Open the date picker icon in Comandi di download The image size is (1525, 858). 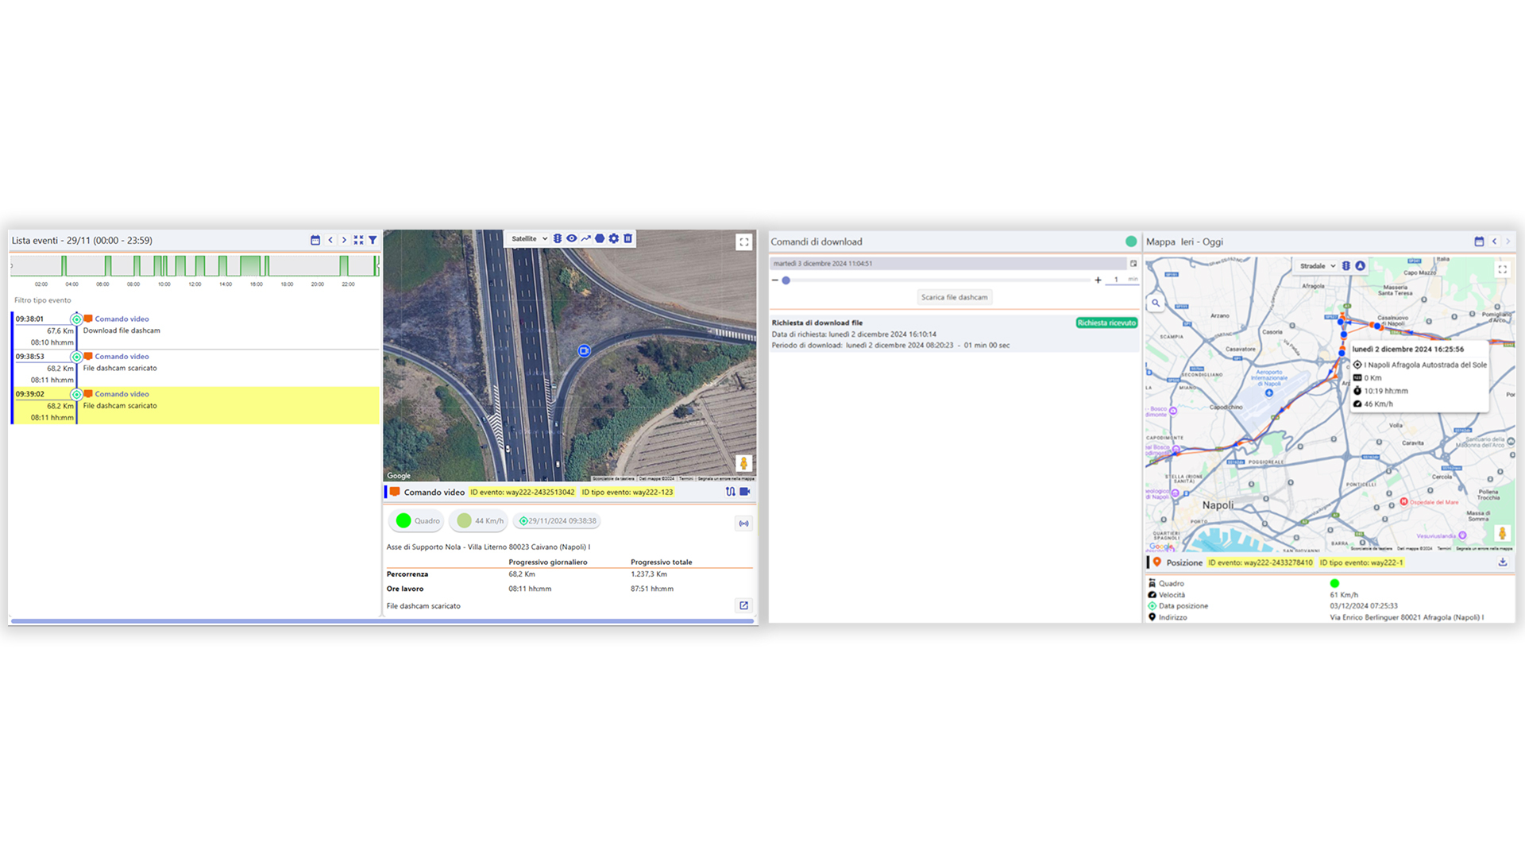click(1133, 264)
